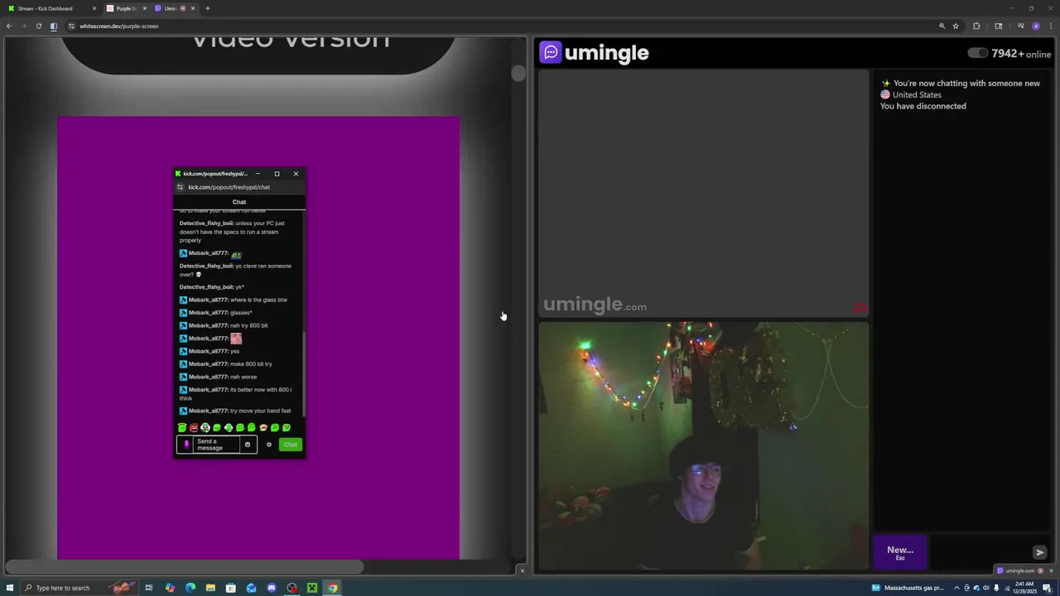Open the Chrome extensions puzzle icon
The image size is (1060, 596).
[x=976, y=26]
